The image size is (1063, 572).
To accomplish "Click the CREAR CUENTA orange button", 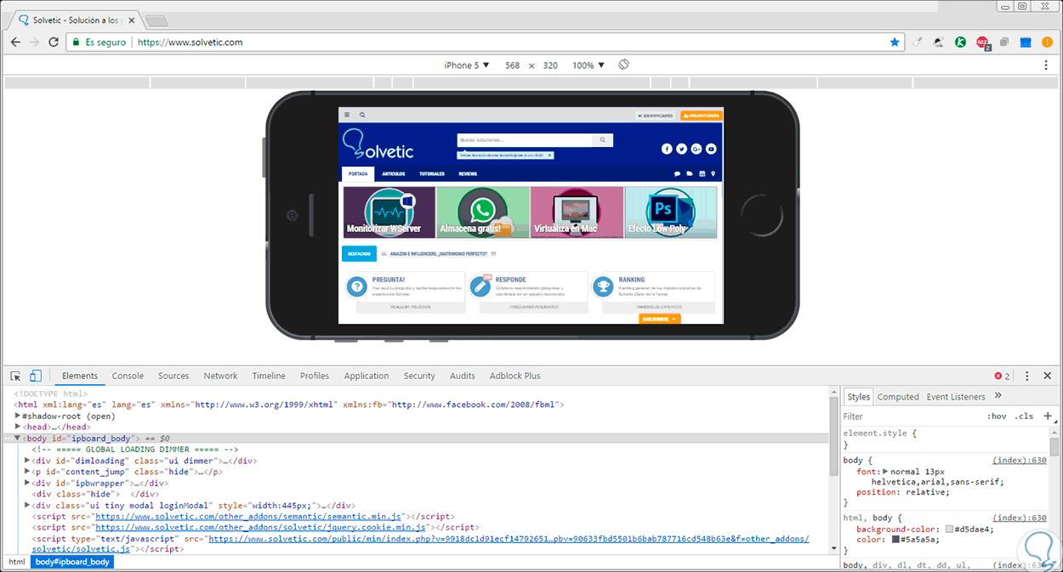I will (x=701, y=115).
